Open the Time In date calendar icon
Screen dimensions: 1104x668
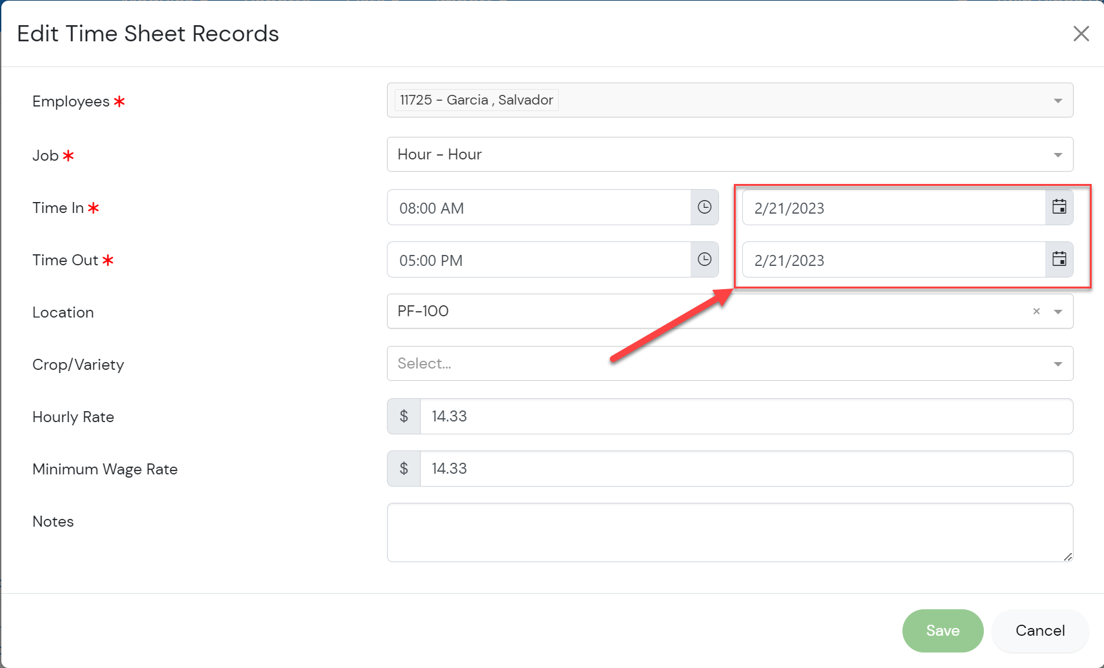[x=1059, y=207]
